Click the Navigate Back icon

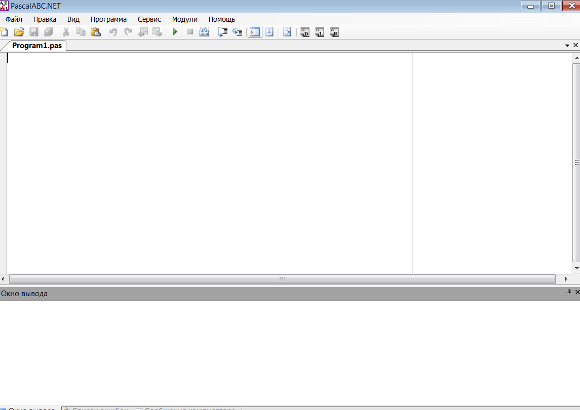tap(143, 32)
